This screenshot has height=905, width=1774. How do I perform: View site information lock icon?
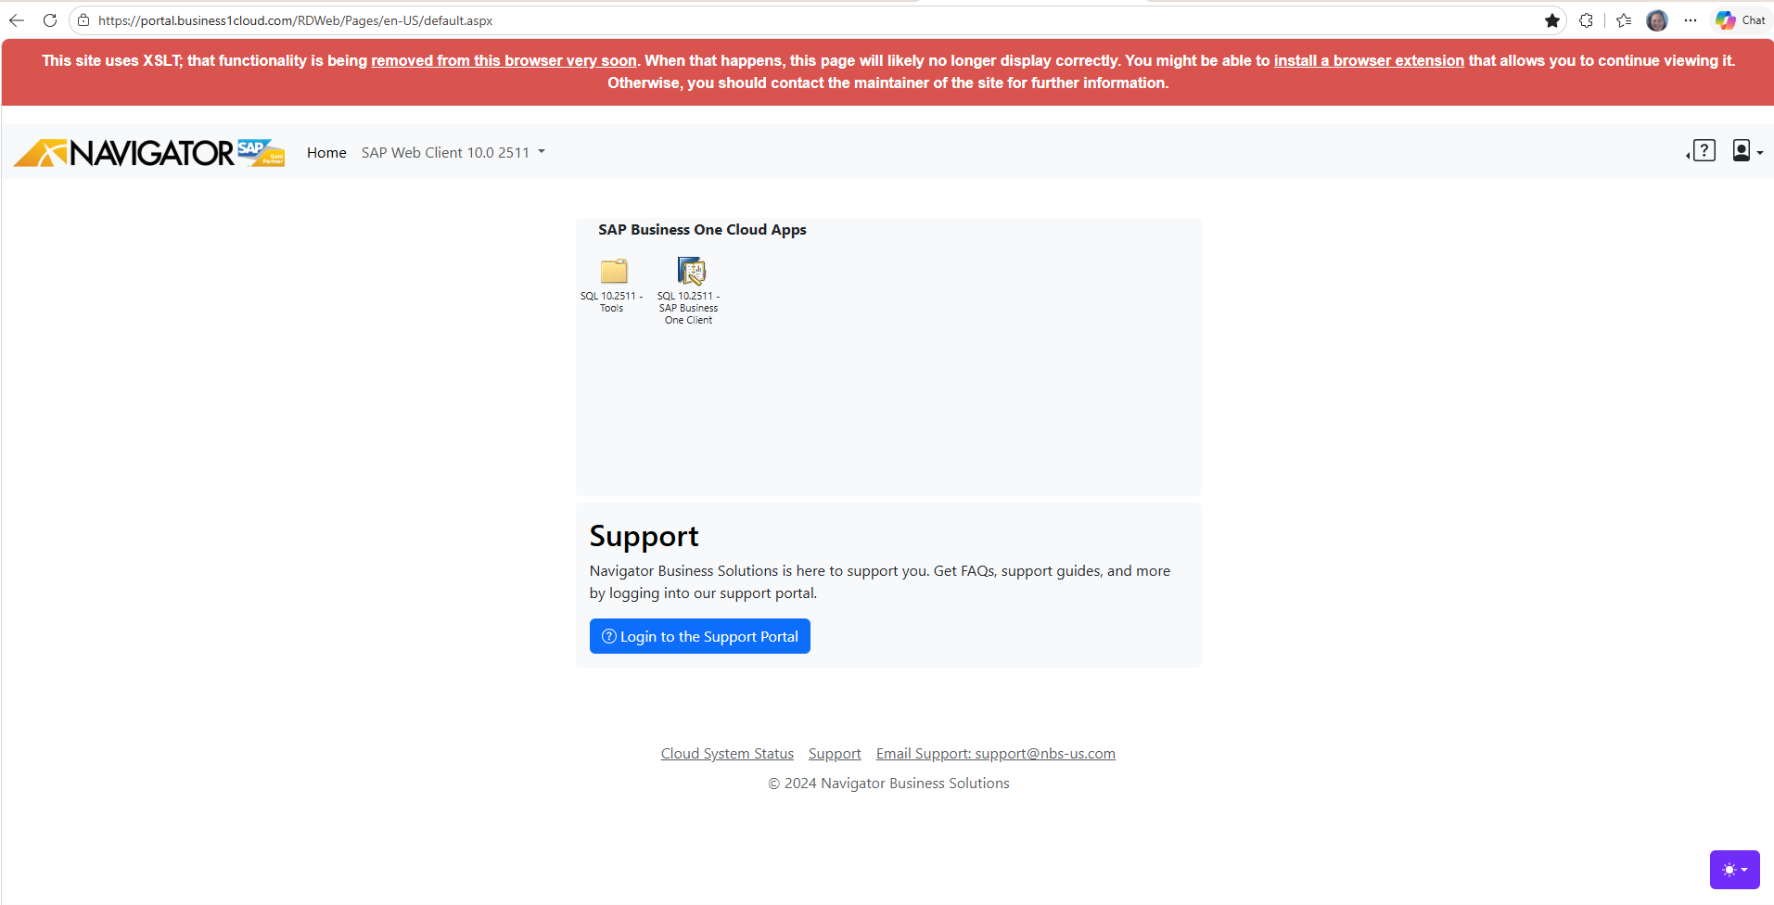pos(83,20)
